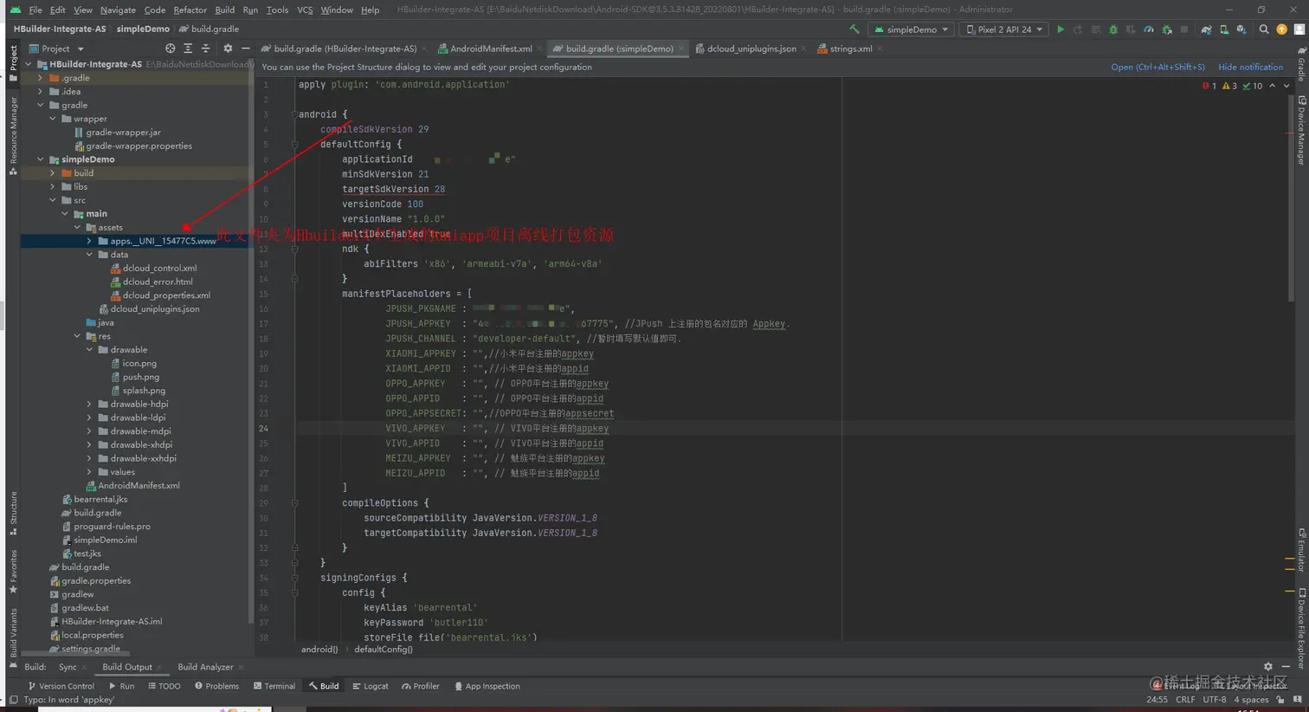1309x712 pixels.
Task: Click Select Opened File target icon
Action: click(x=170, y=49)
